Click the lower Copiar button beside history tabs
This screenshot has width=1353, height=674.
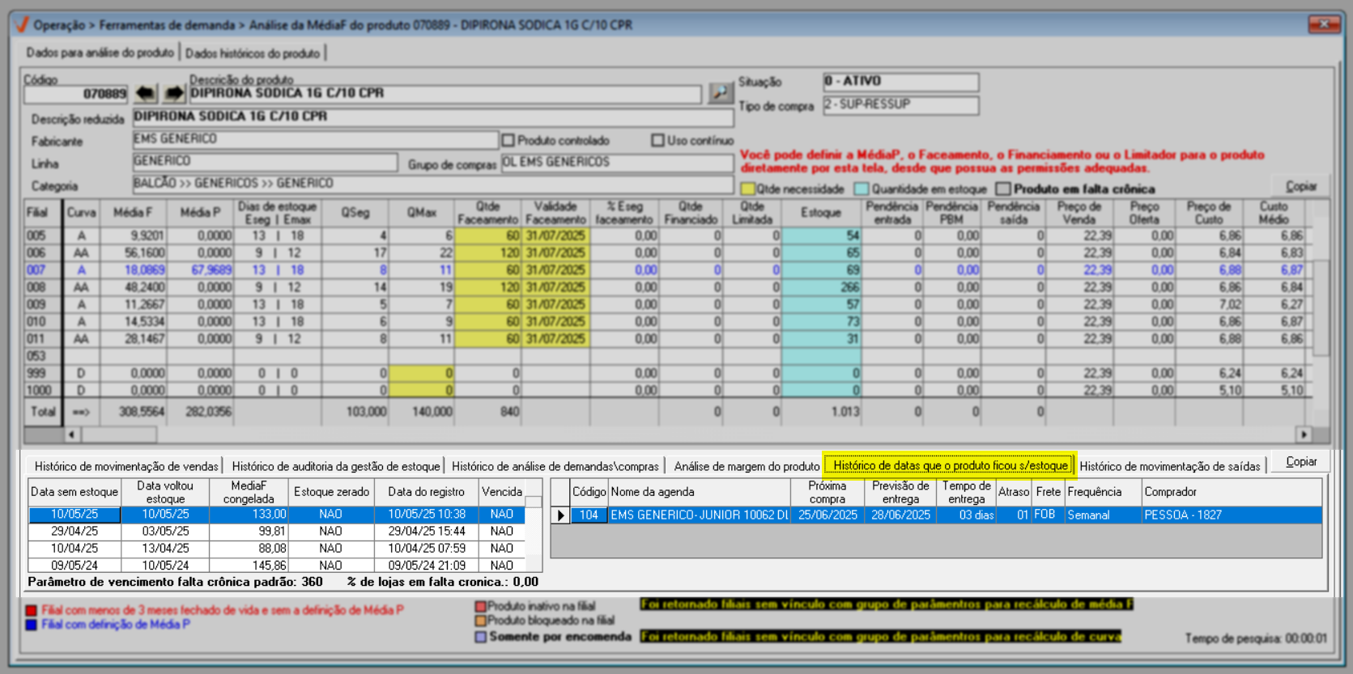coord(1301,461)
